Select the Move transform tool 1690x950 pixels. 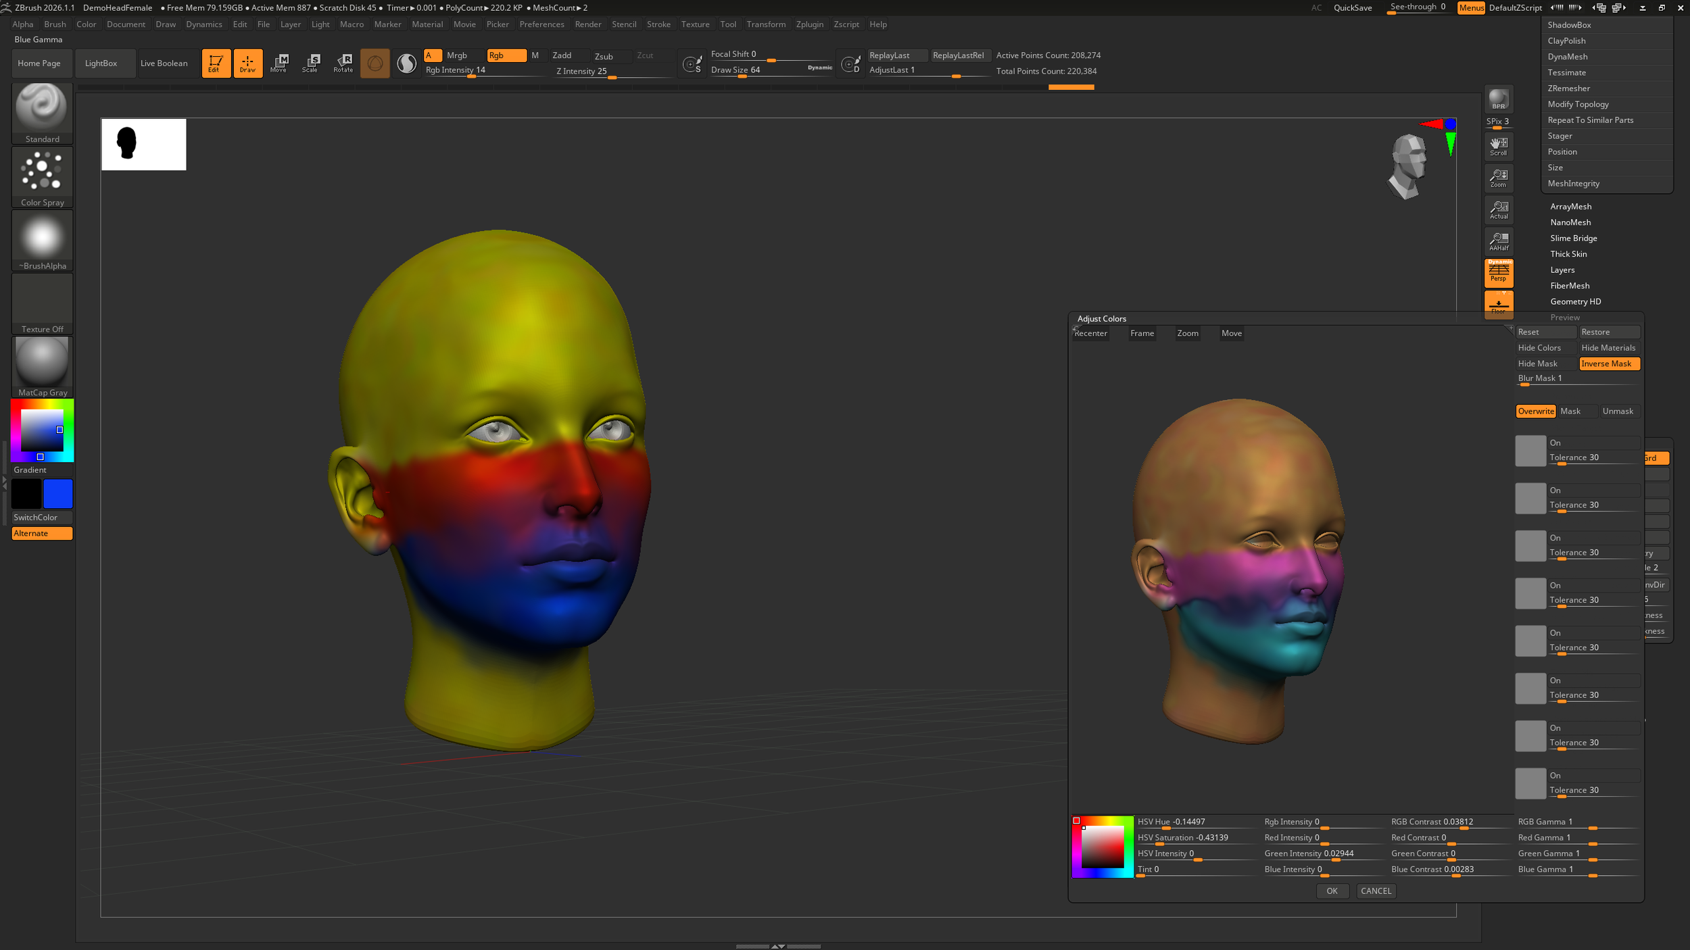tap(279, 63)
